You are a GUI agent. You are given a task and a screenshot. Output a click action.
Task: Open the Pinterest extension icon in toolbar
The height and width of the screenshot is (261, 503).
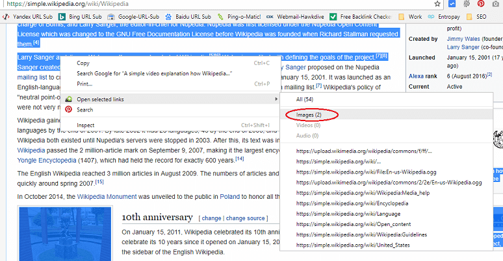[480, 4]
